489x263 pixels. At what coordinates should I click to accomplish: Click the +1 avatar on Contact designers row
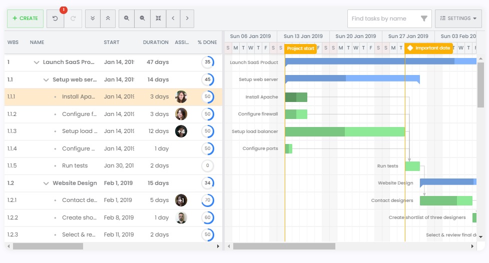[x=181, y=200]
